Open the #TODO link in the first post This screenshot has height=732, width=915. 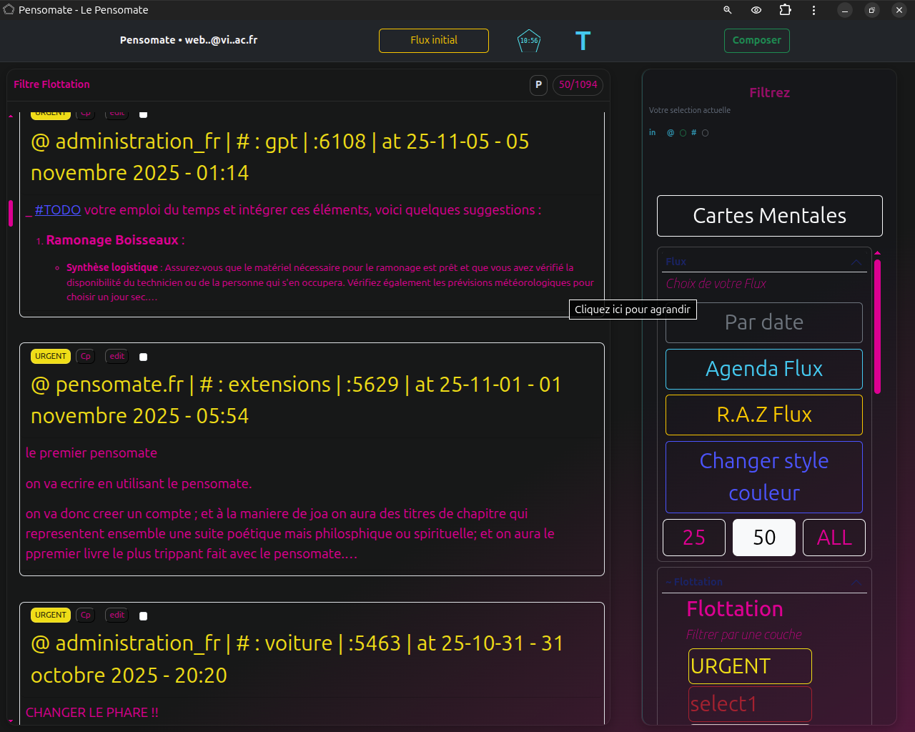pos(58,209)
